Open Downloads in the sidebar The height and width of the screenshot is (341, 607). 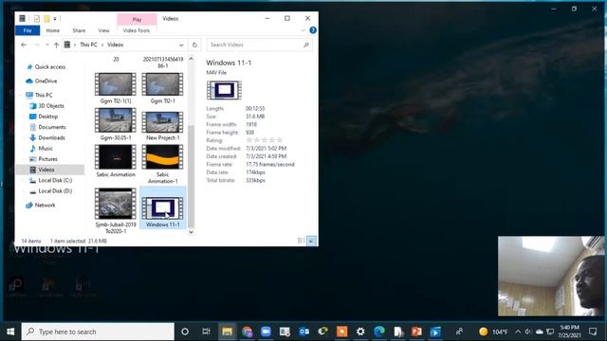click(51, 137)
